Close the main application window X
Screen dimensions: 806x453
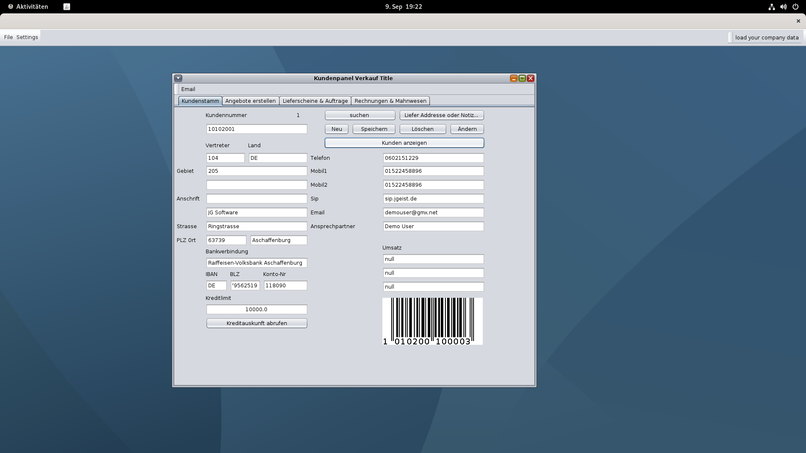click(798, 21)
